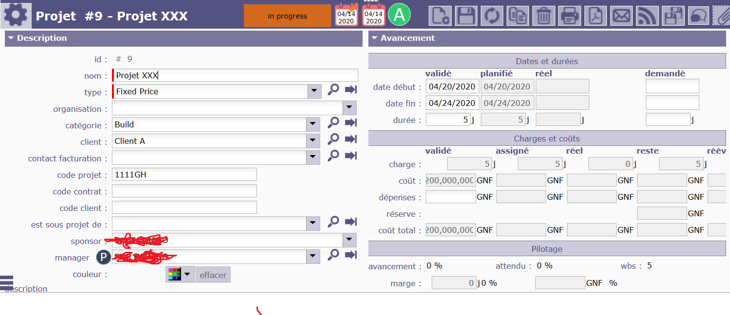Collapse the Description section
Screen dimensions: 730x315
pos(11,38)
